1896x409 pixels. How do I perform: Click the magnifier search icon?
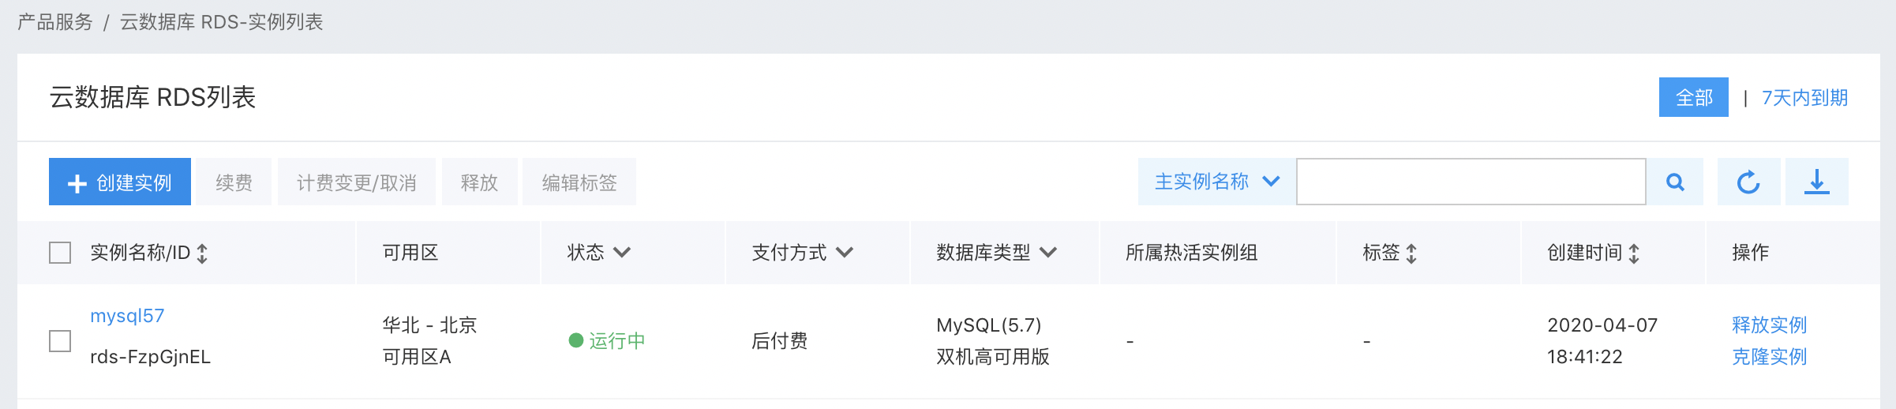(x=1675, y=182)
